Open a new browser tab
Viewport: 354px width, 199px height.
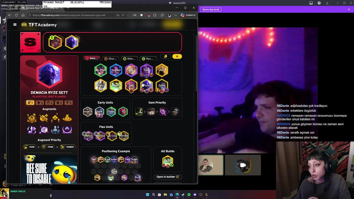coord(68,8)
